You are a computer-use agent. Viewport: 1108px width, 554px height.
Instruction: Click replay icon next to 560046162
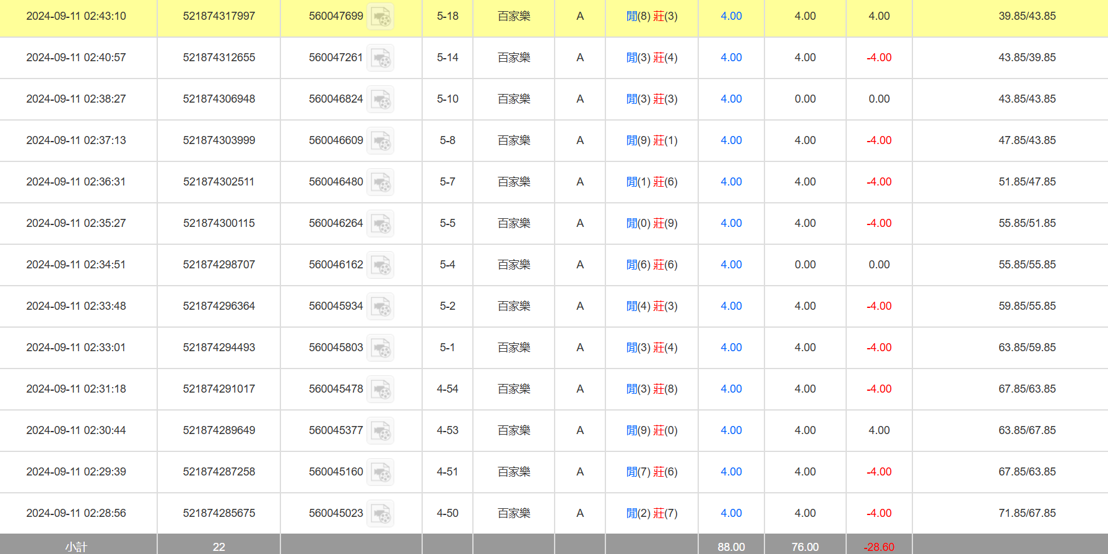click(380, 265)
